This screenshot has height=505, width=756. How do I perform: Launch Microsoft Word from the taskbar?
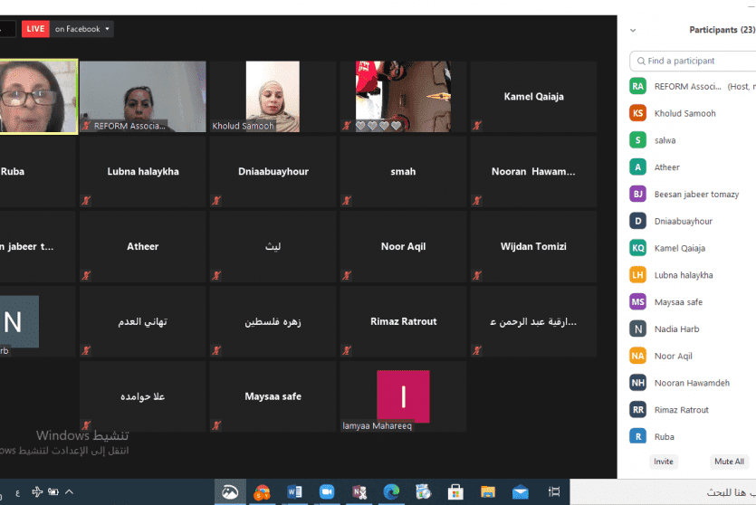294,491
